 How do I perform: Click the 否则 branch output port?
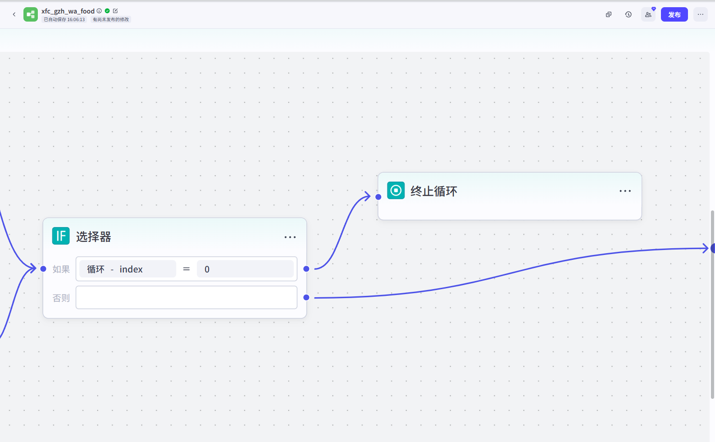coord(306,298)
